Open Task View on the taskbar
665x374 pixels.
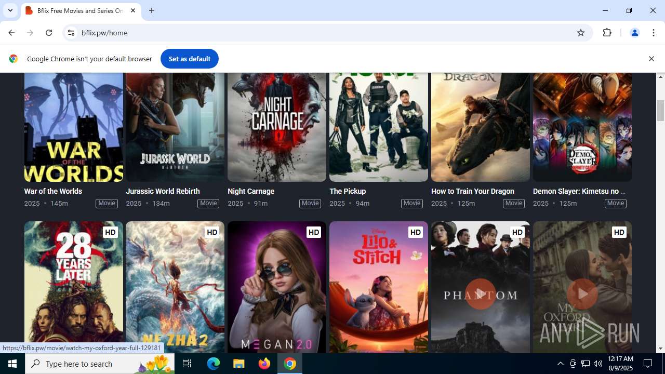(x=187, y=364)
